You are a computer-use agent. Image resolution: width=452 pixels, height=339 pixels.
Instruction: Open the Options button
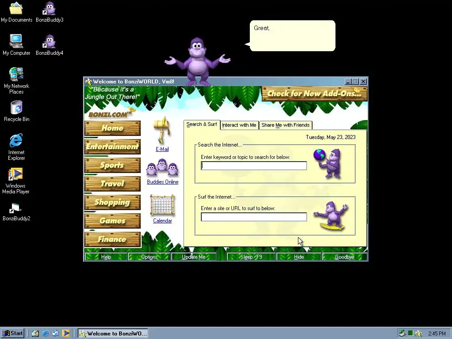(149, 257)
